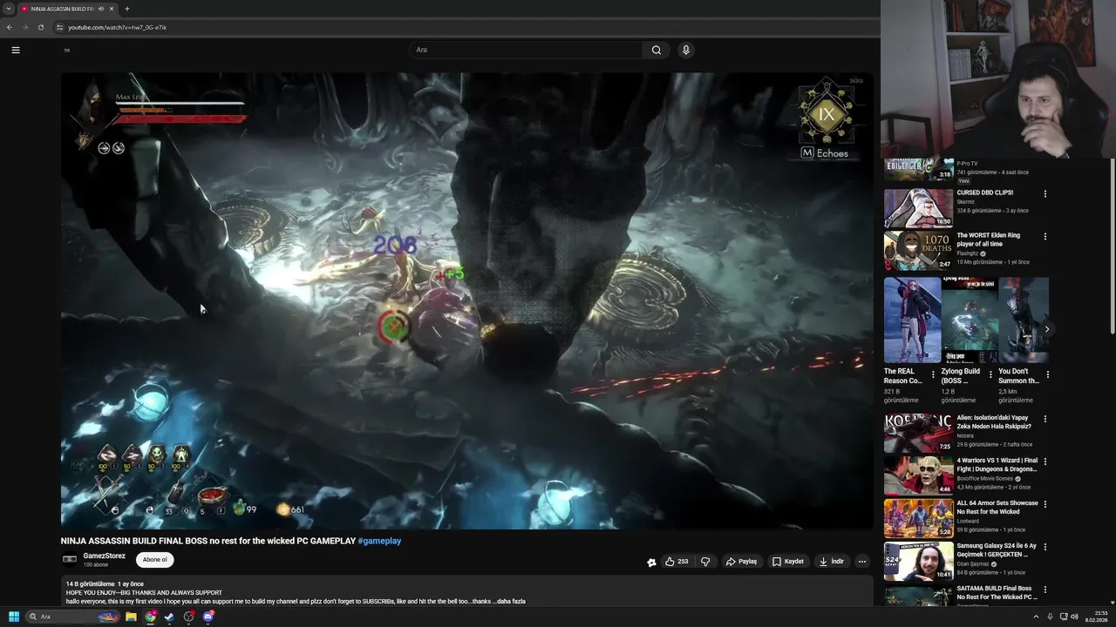
Task: Open The WORST Elden Ring player thumbnail
Action: tap(918, 251)
